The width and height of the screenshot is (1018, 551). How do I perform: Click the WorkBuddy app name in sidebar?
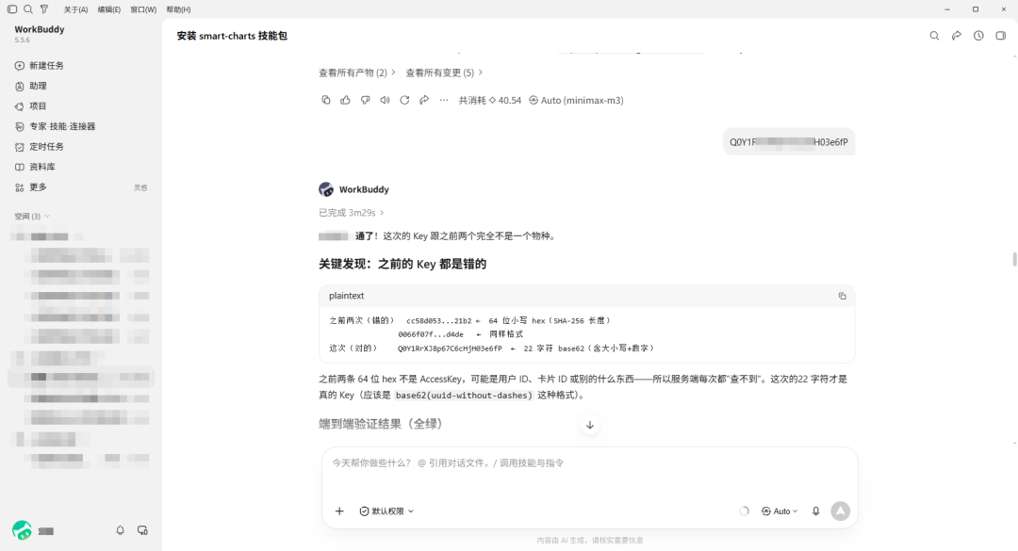tap(40, 29)
